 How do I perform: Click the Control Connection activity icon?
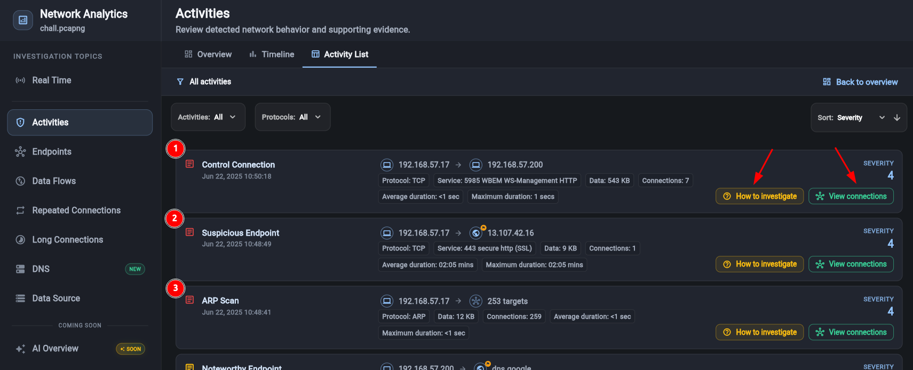click(189, 164)
